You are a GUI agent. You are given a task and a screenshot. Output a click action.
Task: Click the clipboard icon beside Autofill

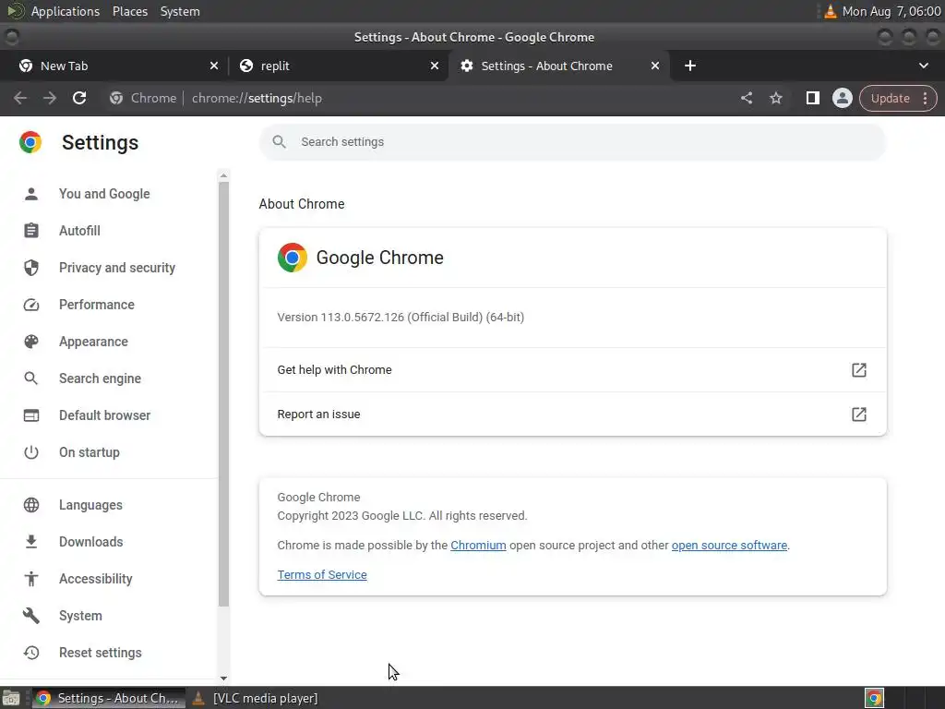click(x=31, y=230)
